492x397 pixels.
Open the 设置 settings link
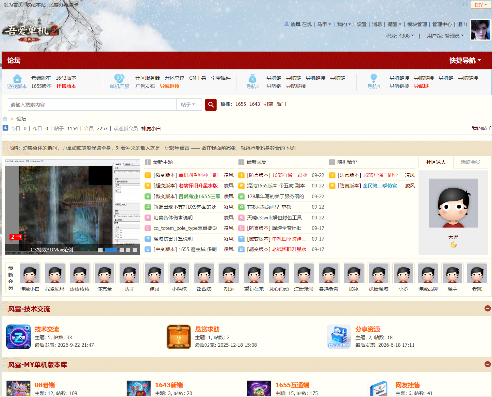362,24
